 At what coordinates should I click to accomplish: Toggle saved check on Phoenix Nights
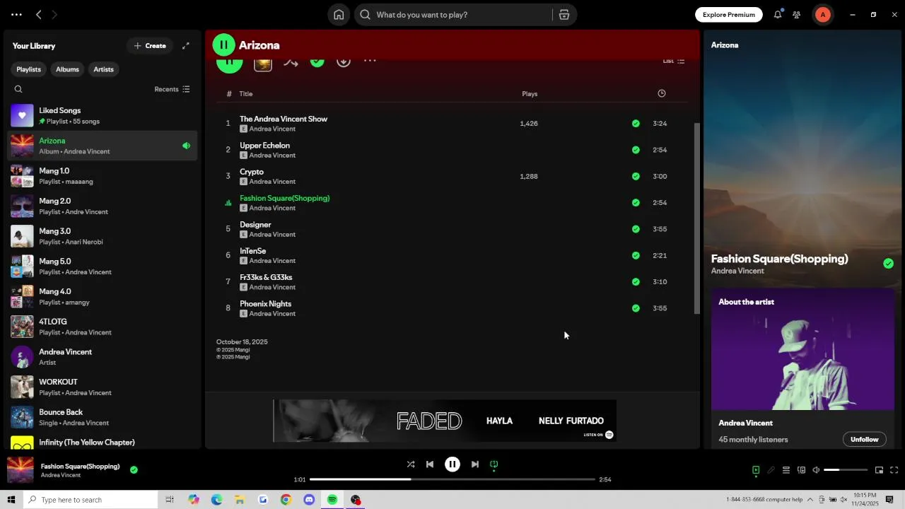point(636,308)
